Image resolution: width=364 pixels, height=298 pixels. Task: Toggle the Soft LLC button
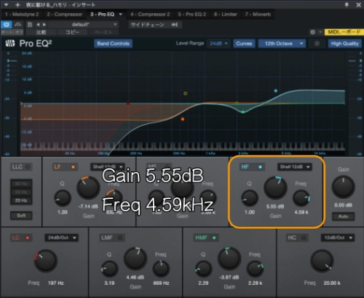tap(21, 216)
